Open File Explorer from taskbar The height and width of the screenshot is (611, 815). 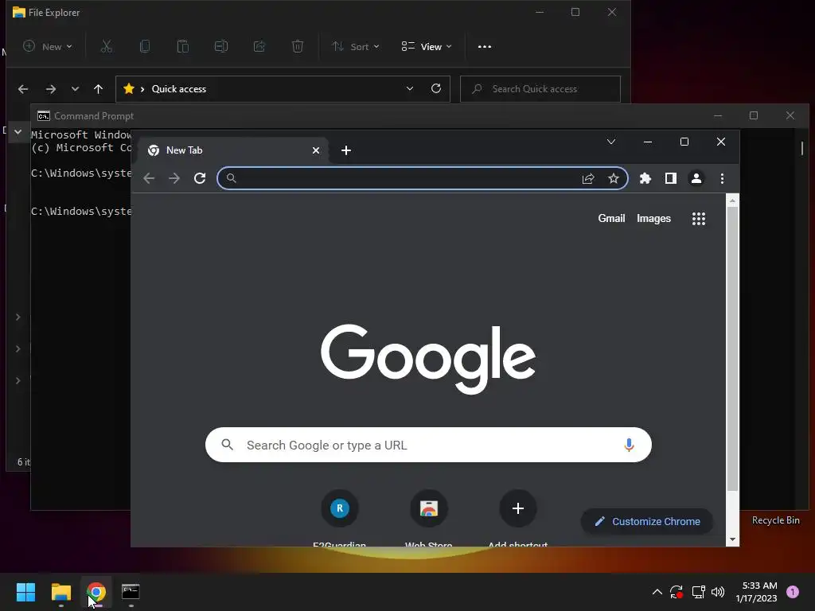pos(60,592)
